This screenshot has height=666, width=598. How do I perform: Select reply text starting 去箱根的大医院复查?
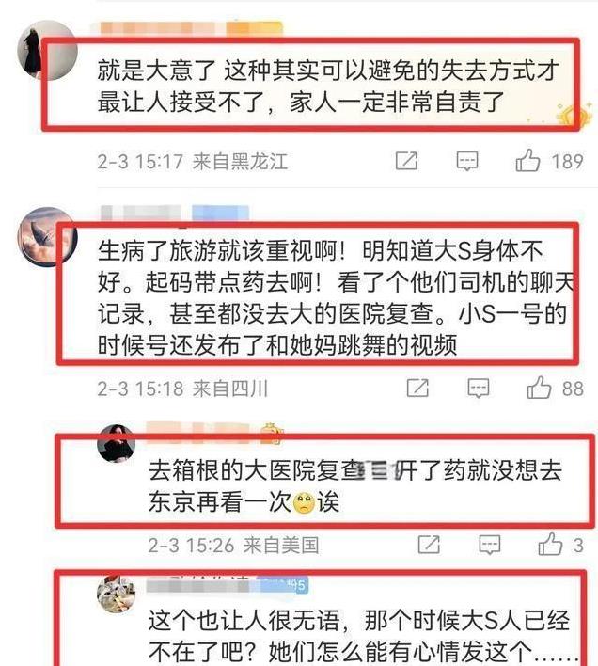point(355,486)
